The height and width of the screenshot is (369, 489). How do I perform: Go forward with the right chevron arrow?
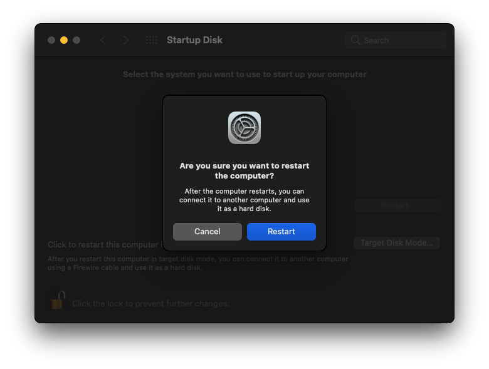[x=125, y=40]
